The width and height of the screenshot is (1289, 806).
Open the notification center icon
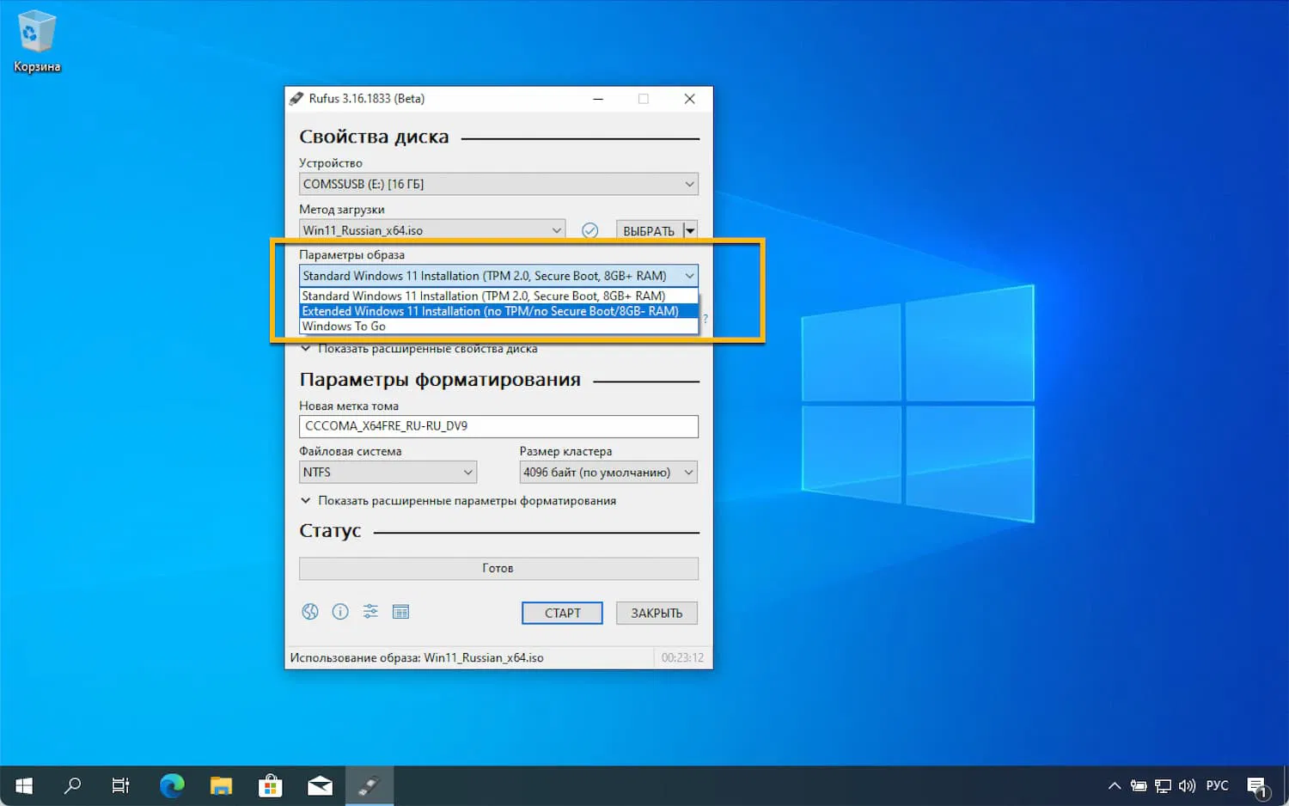click(x=1258, y=786)
